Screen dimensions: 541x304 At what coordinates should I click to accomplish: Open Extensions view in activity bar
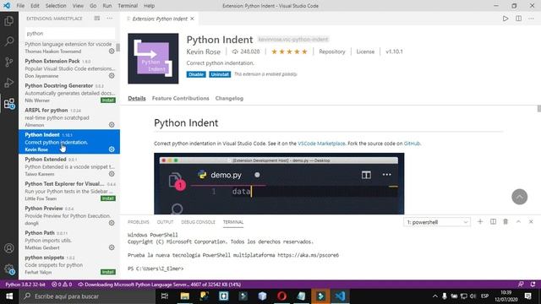[x=9, y=104]
